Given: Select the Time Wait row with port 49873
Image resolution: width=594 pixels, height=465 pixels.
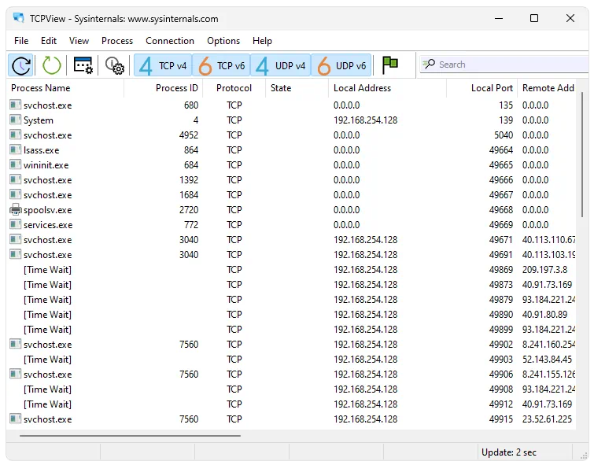Looking at the screenshot, I should click(292, 285).
